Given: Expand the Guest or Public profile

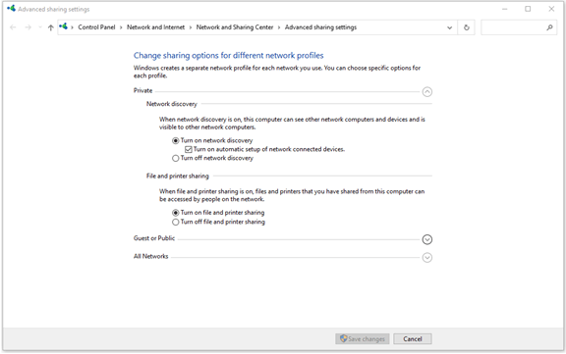Looking at the screenshot, I should tap(427, 239).
